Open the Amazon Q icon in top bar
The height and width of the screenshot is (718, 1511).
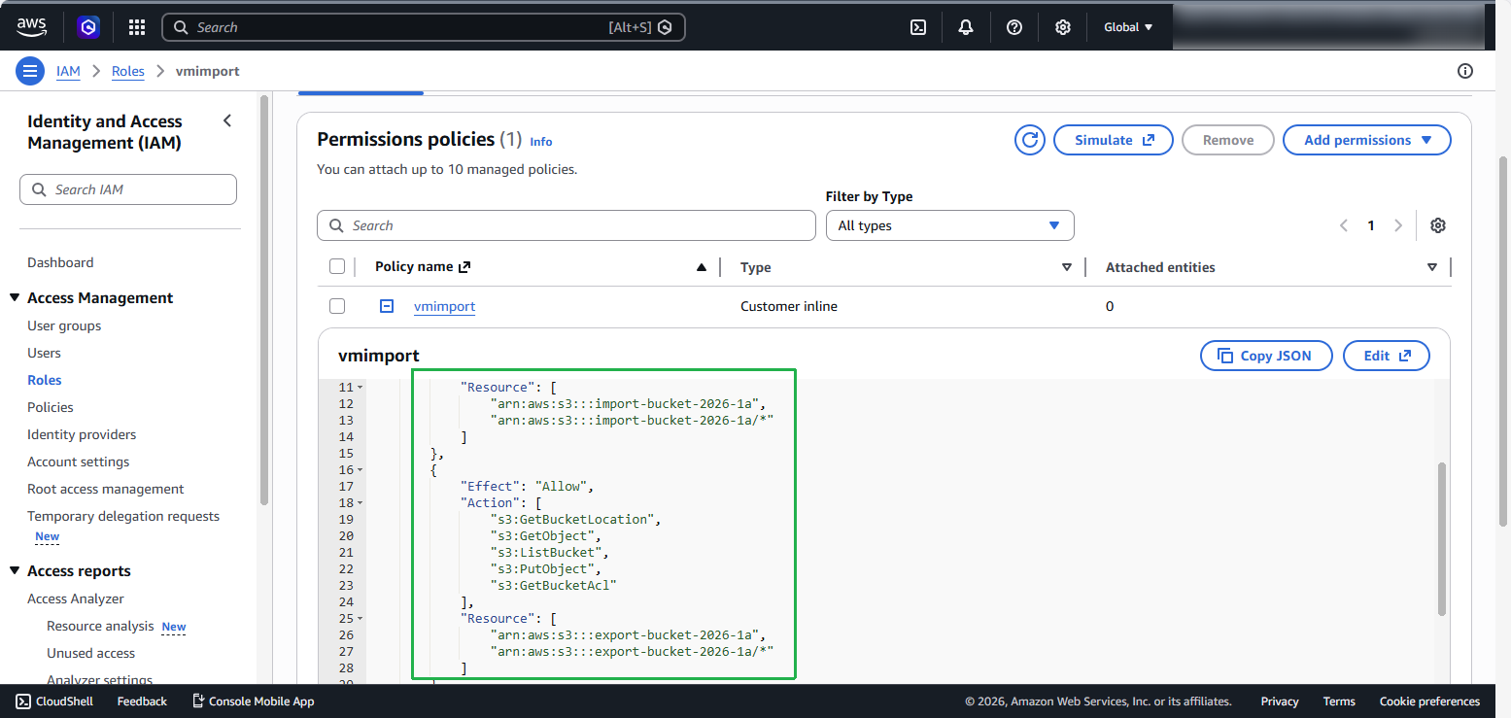(88, 27)
